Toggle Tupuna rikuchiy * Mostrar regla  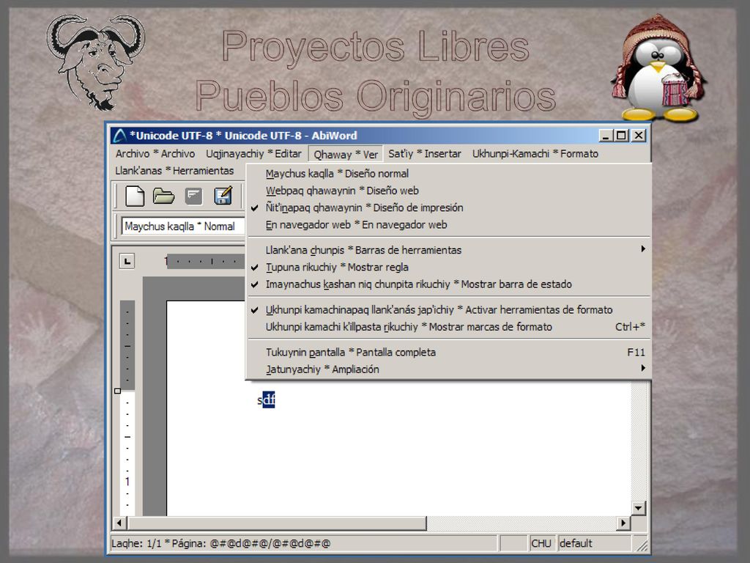(x=449, y=267)
